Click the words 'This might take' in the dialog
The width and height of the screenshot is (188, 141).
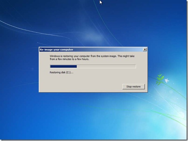126,56
